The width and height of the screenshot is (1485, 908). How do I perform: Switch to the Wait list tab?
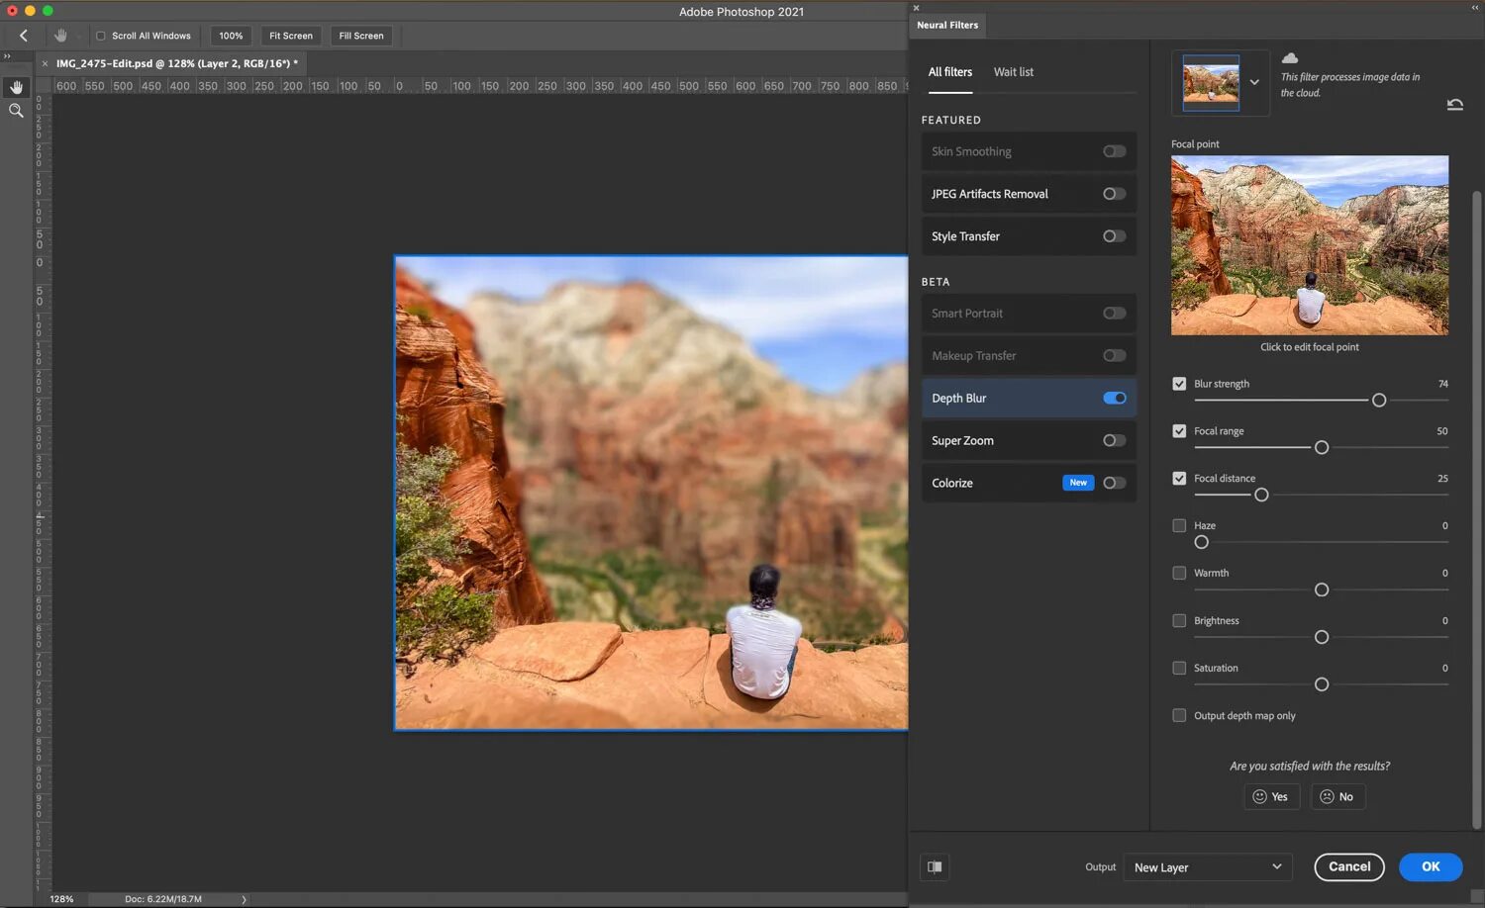click(1013, 72)
